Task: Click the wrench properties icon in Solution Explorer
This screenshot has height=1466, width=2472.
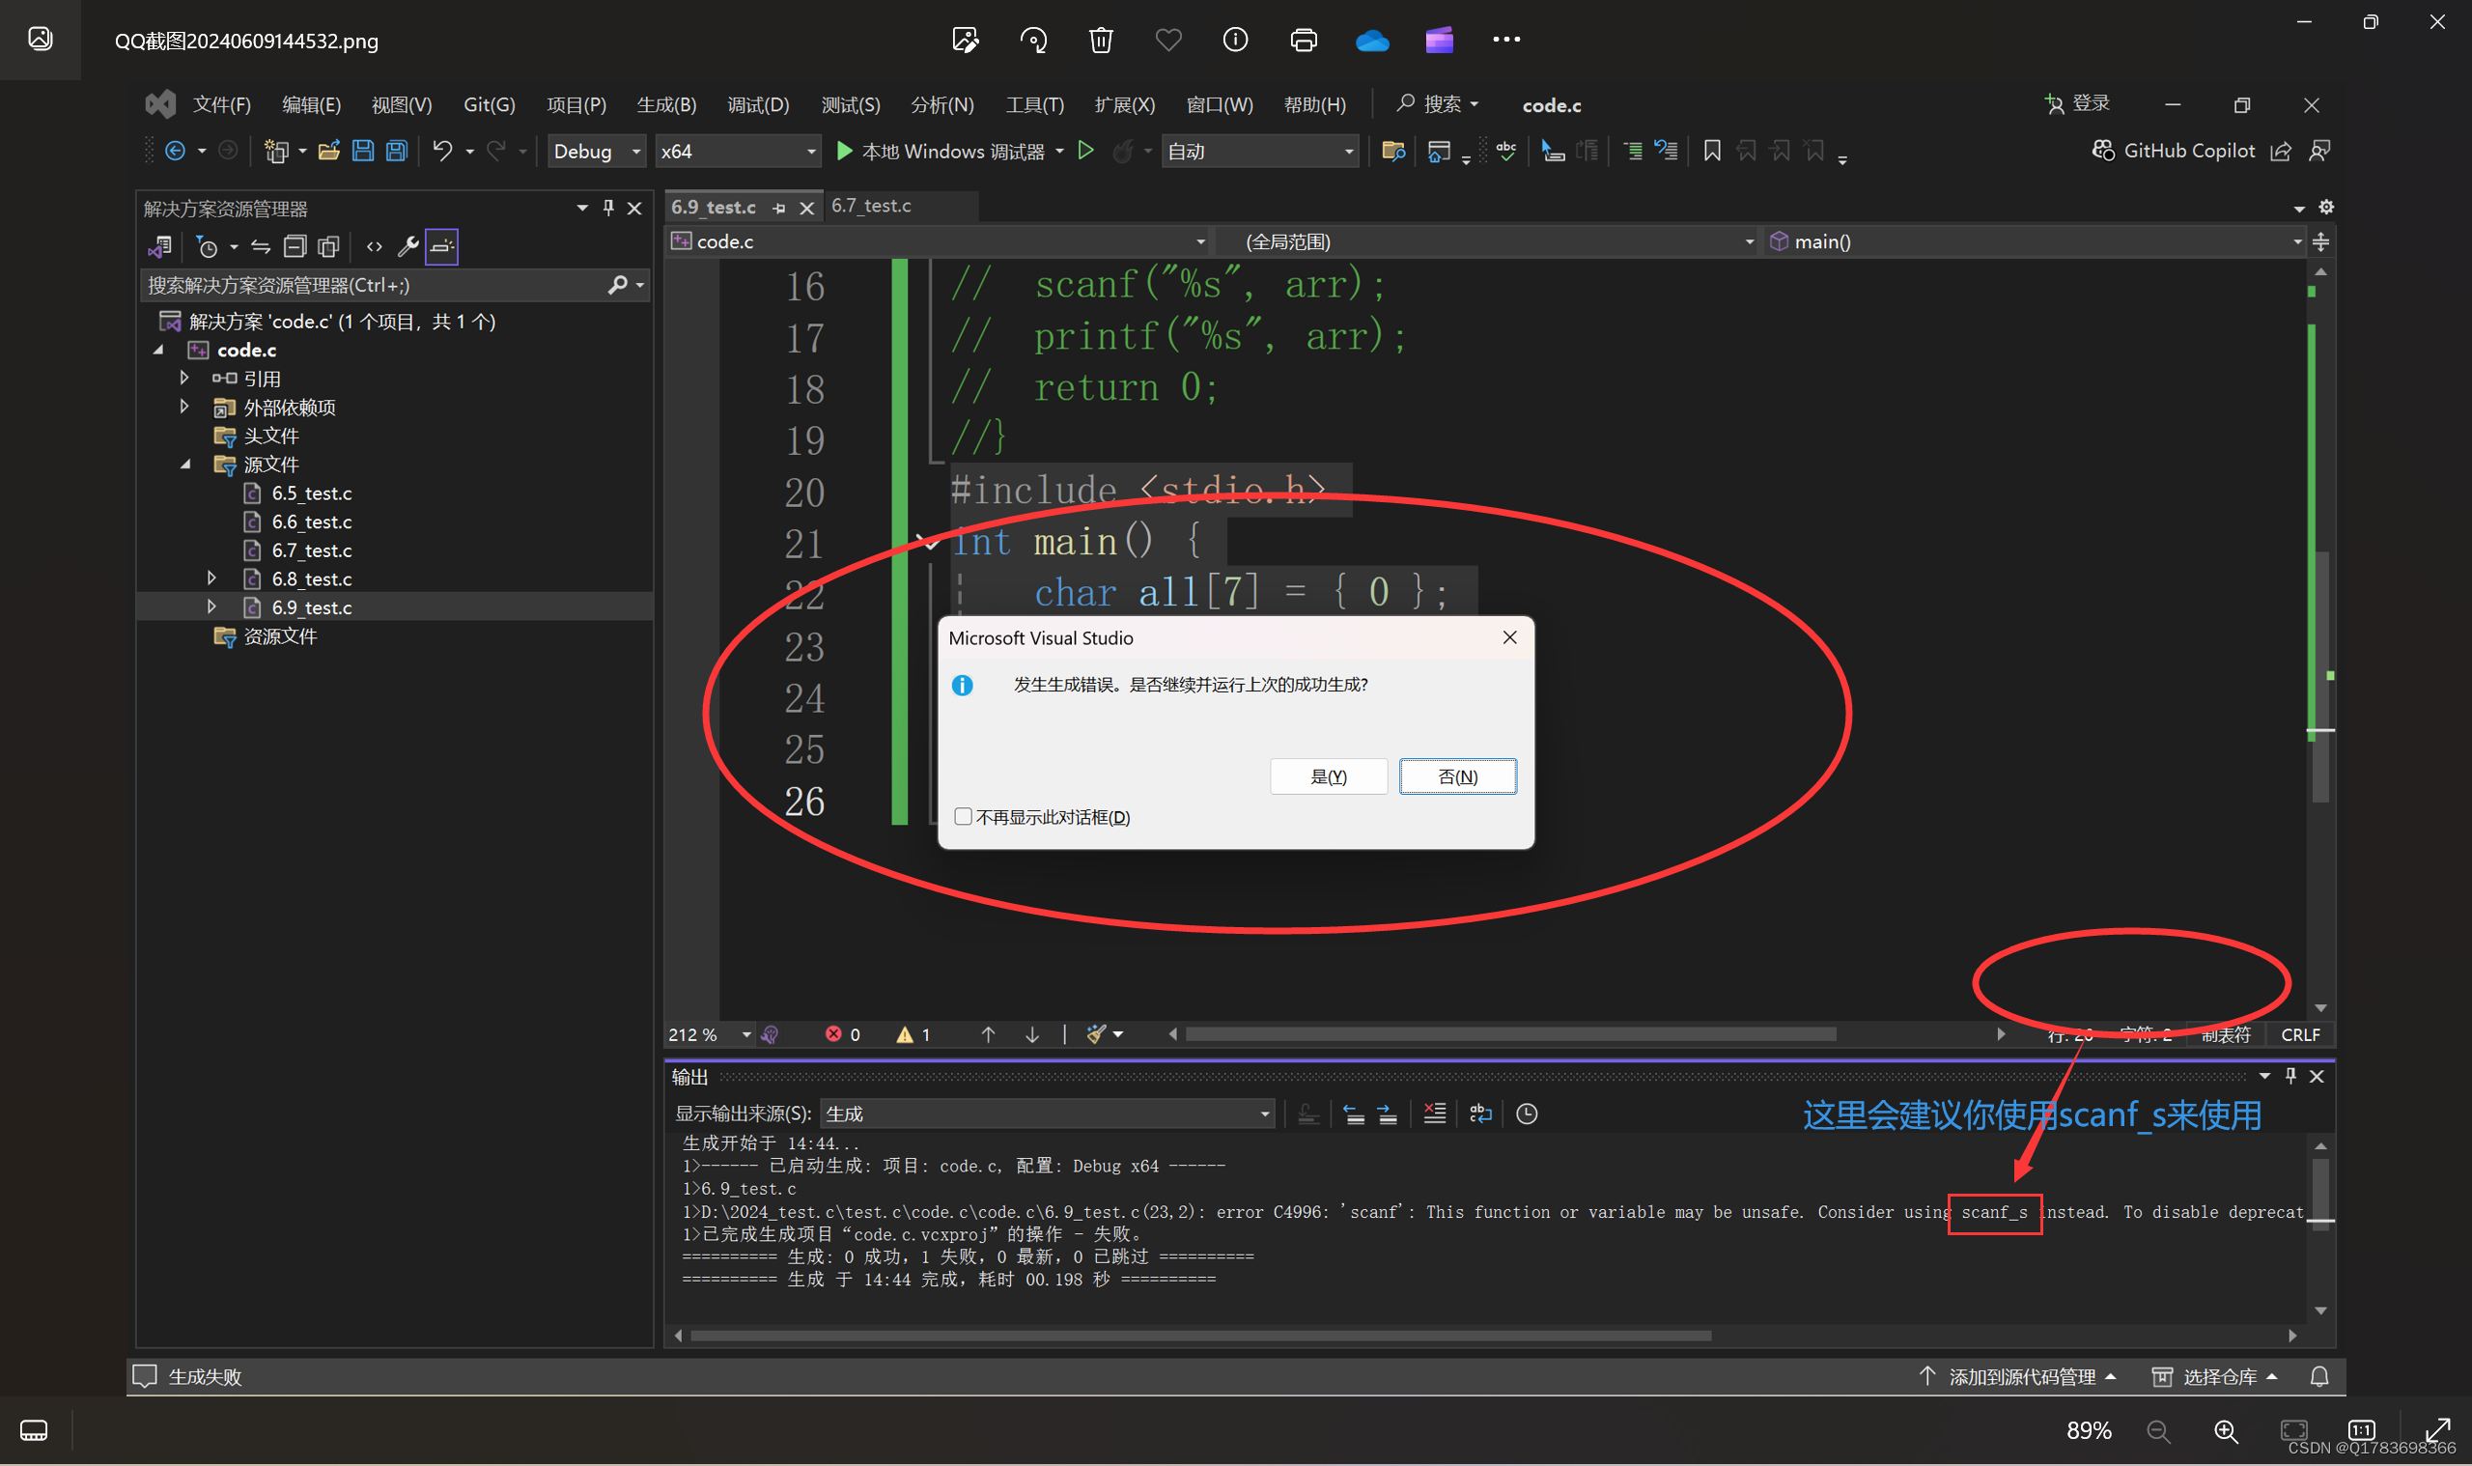Action: [407, 246]
